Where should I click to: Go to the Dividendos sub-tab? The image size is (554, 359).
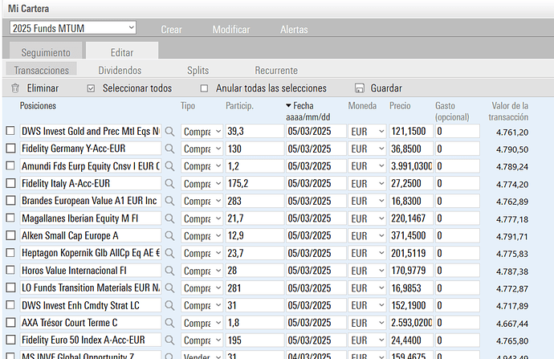[120, 70]
